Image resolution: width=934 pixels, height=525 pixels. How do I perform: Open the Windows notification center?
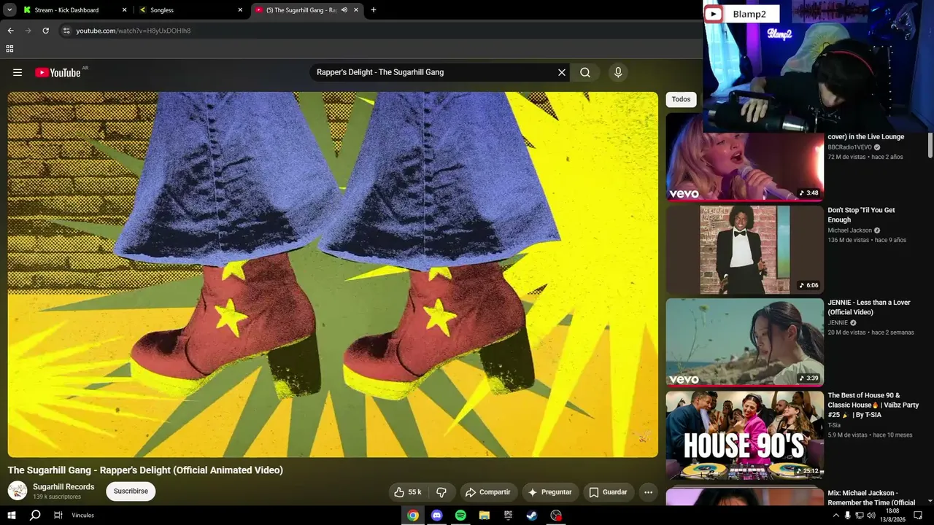pos(919,516)
